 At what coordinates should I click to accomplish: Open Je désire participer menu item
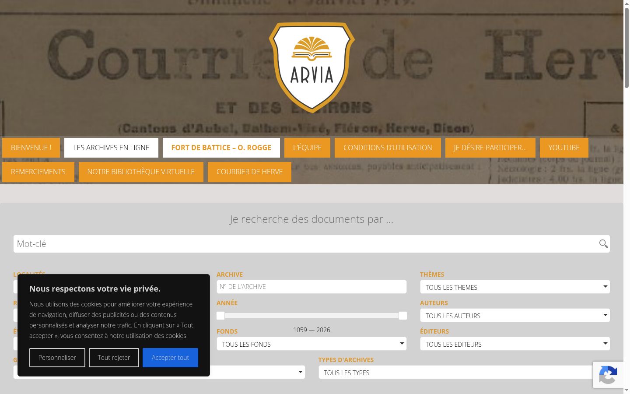(490, 148)
